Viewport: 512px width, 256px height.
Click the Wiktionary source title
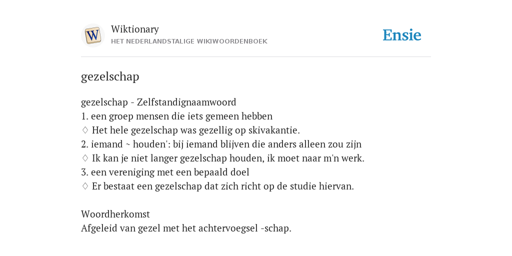pyautogui.click(x=135, y=29)
